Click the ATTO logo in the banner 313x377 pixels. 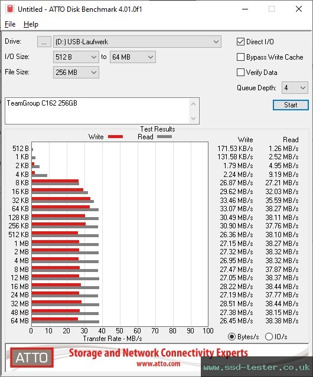click(32, 358)
